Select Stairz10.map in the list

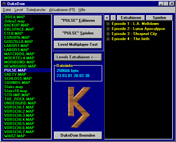27,91
